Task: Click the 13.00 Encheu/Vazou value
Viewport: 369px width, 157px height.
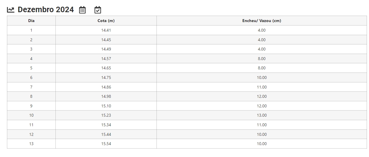Action: 262,115
